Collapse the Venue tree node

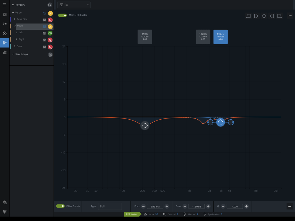[x=13, y=13]
